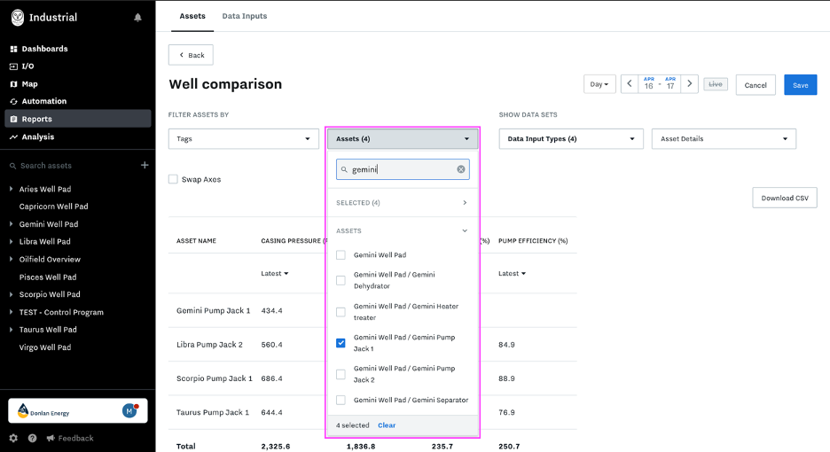This screenshot has width=830, height=452.
Task: Cancel the report edits
Action: (x=756, y=85)
